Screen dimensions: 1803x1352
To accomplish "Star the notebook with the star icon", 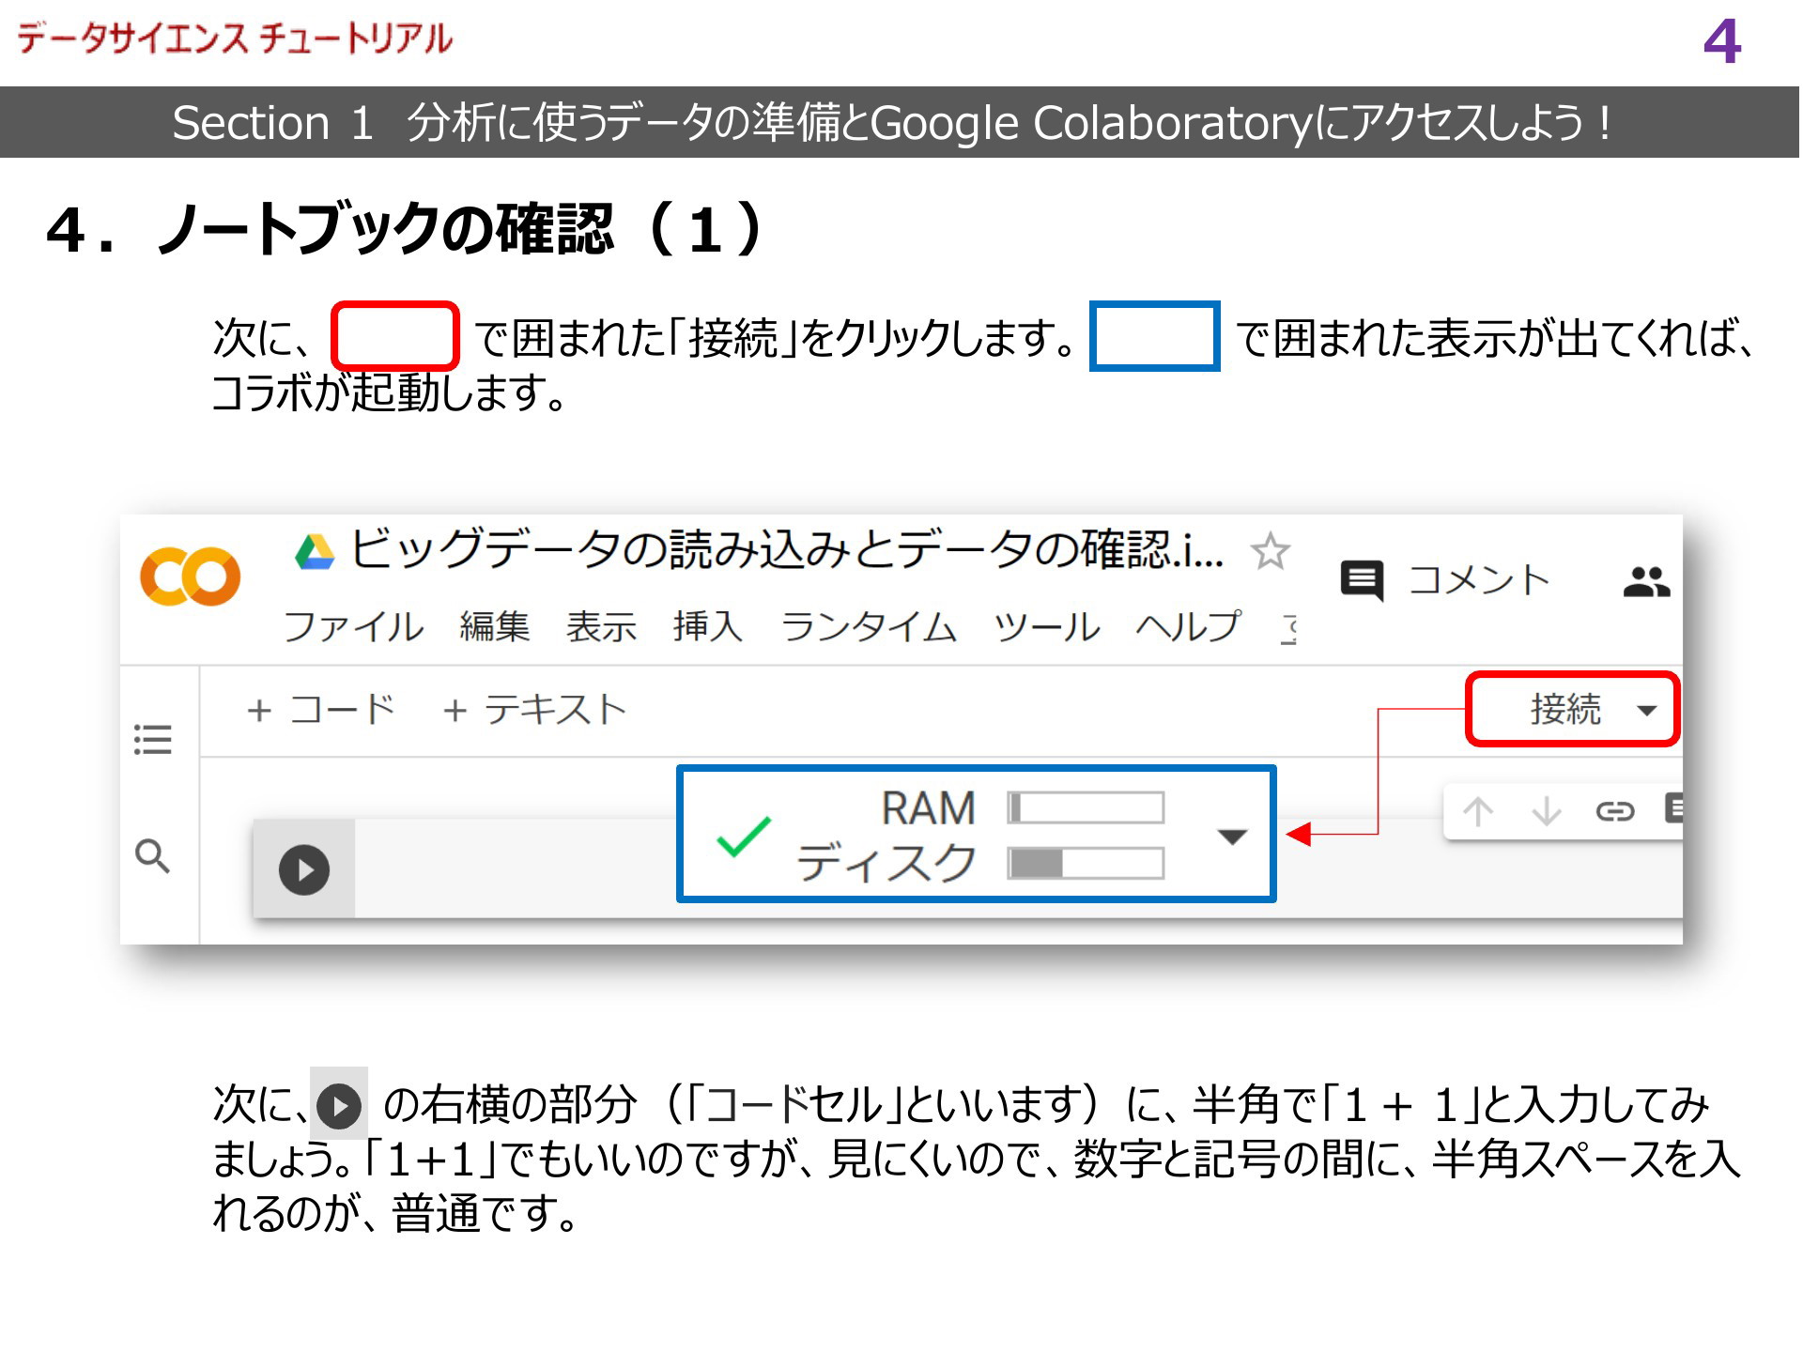I will tap(1270, 551).
